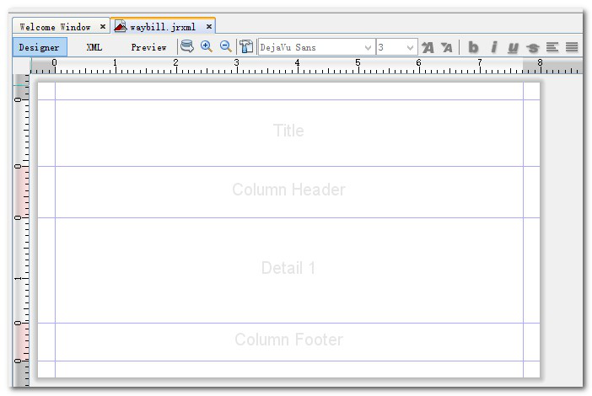Screen dimensions: 592x396
Task: Toggle strikethrough formatting
Action: [x=532, y=48]
